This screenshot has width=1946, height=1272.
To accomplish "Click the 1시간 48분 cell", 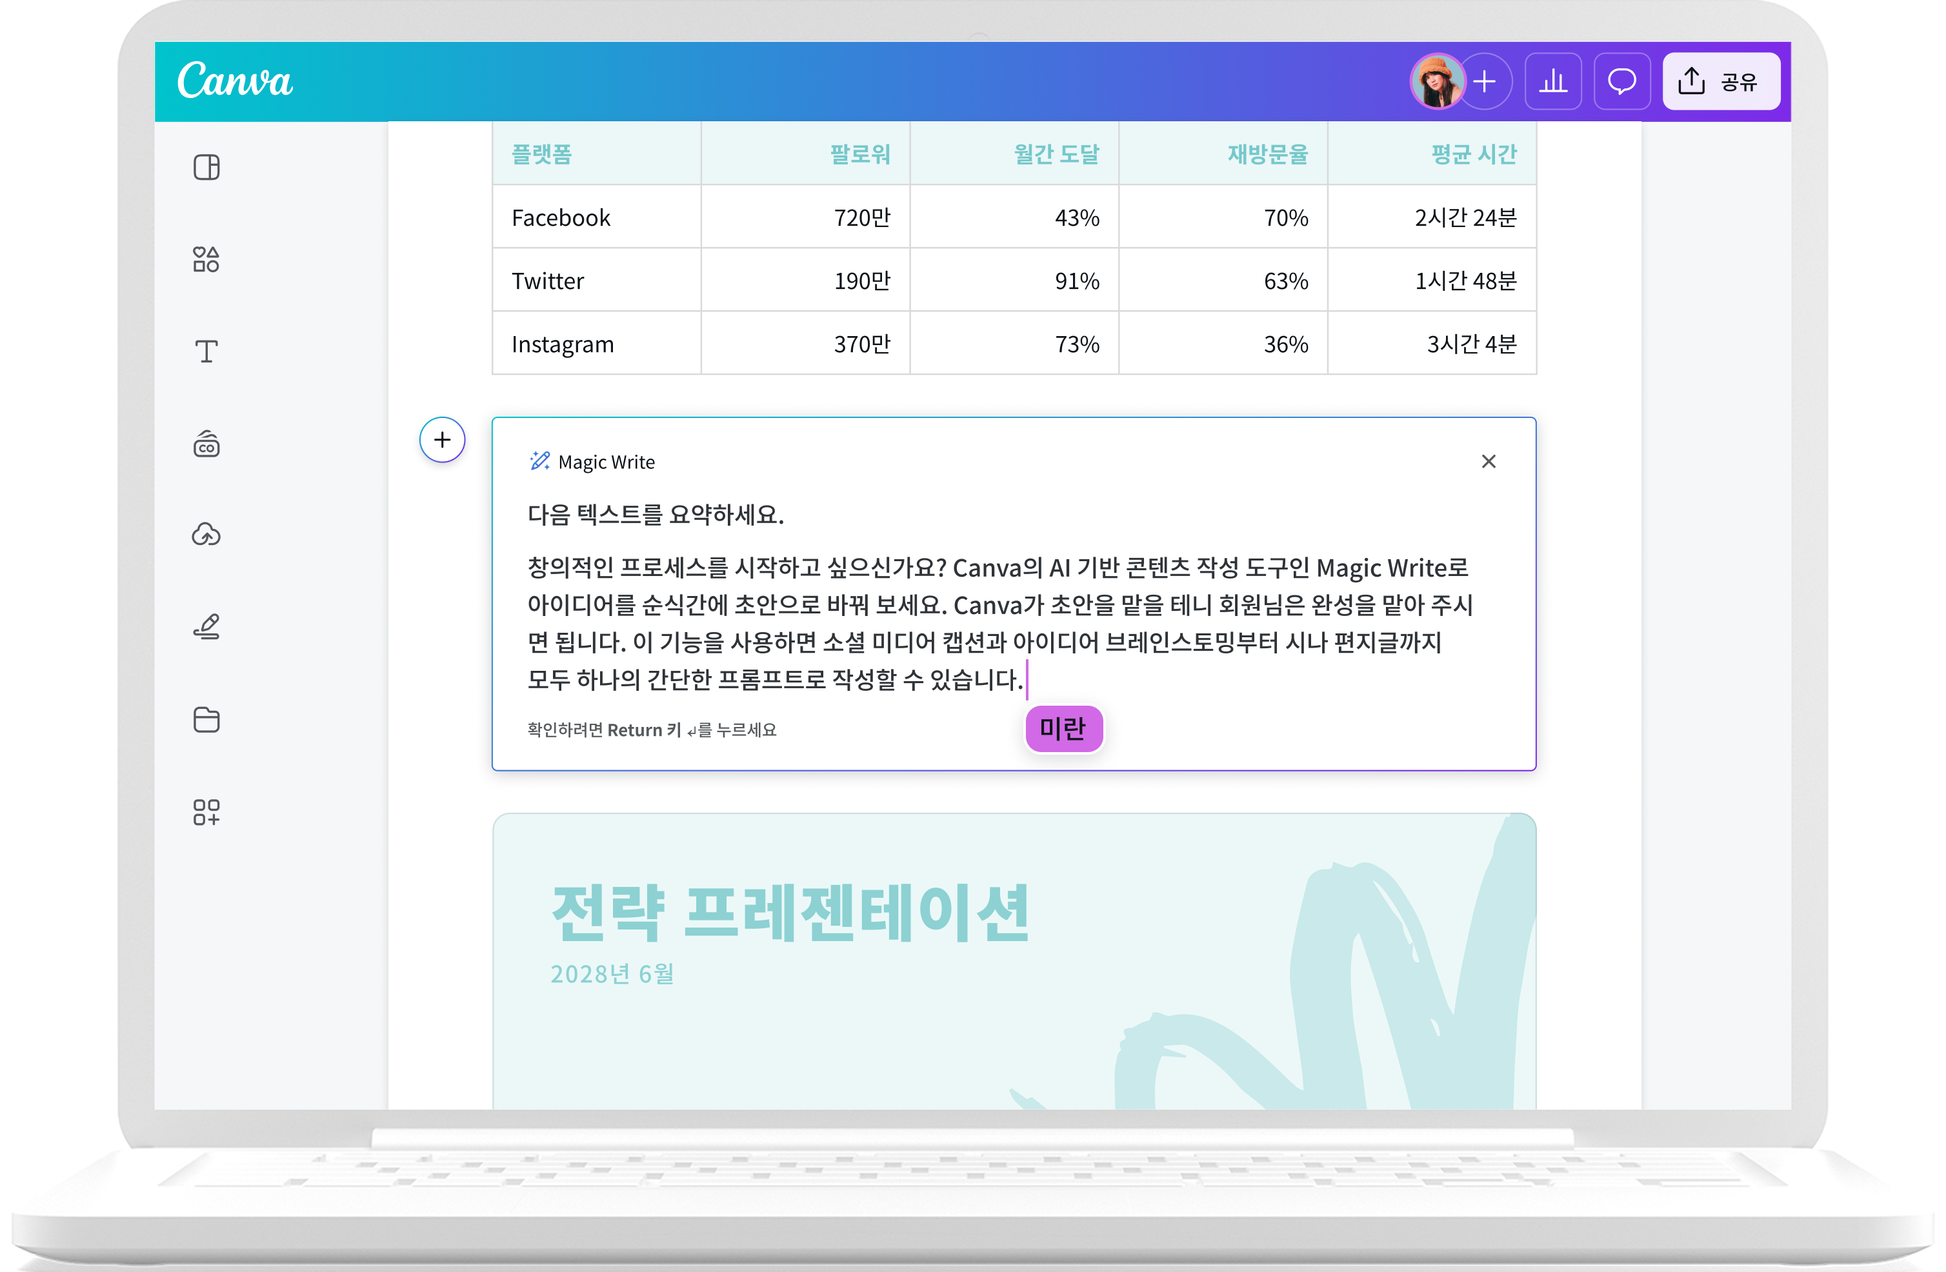I will tap(1432, 281).
